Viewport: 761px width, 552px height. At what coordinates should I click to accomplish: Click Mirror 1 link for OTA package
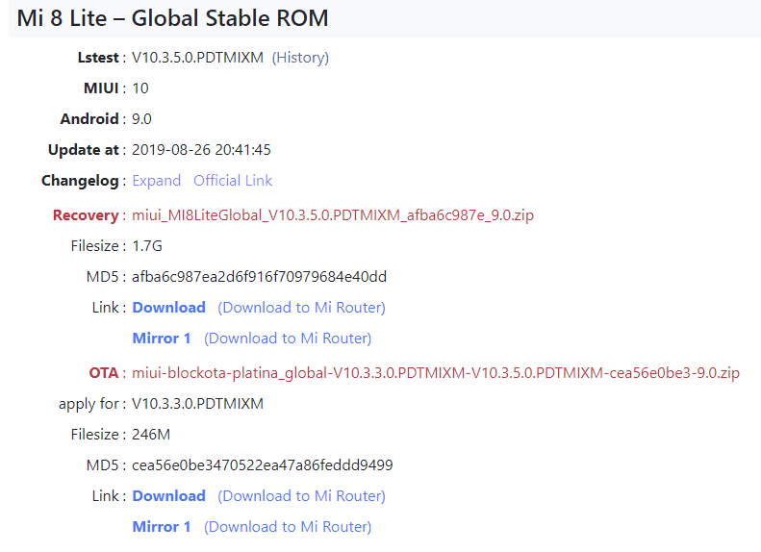coord(162,527)
